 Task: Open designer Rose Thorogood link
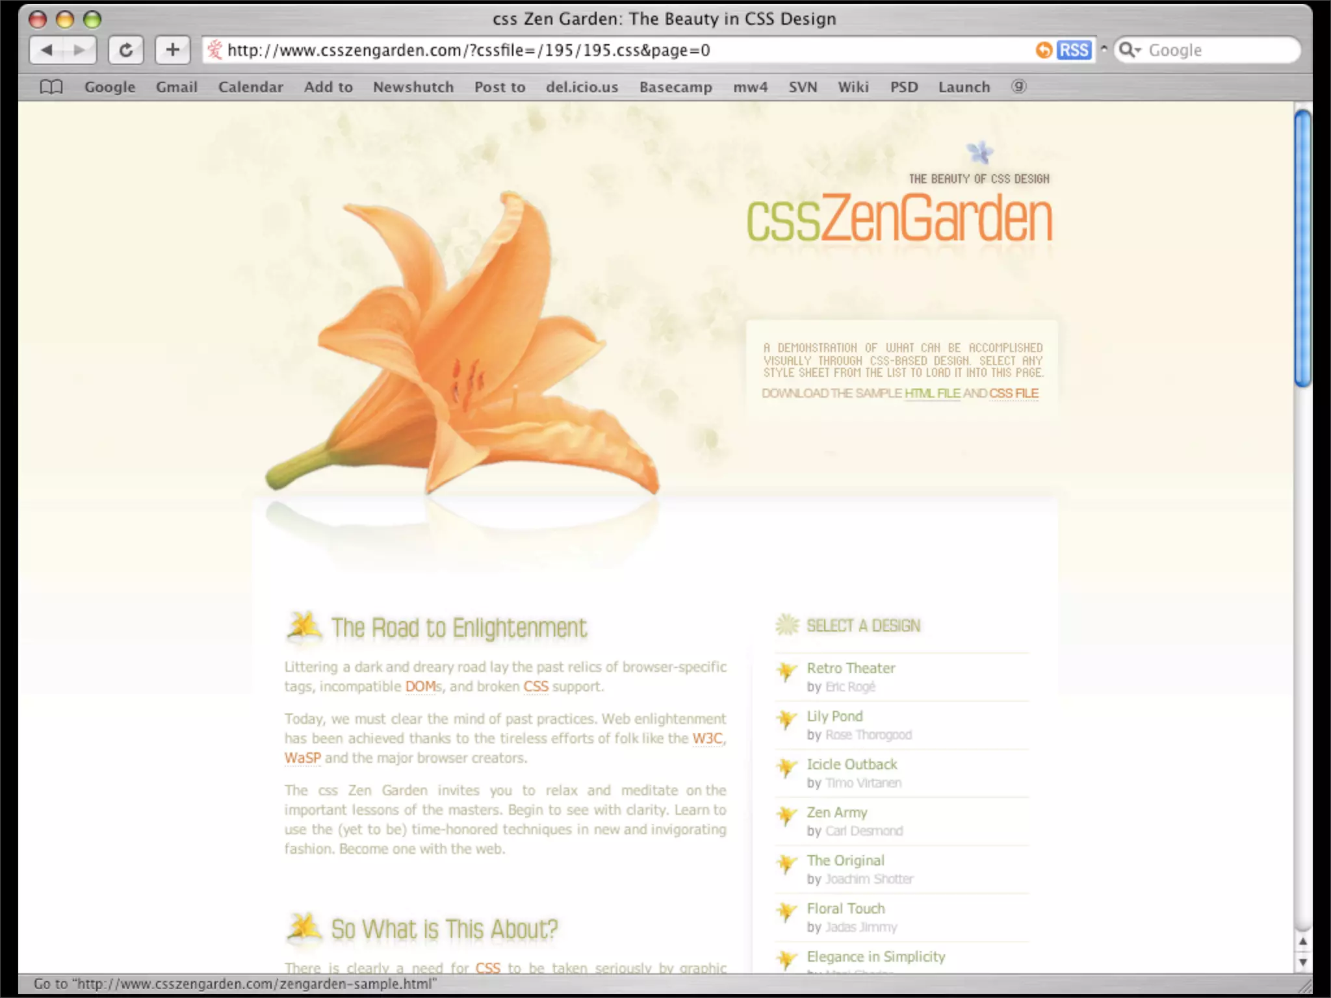(868, 735)
